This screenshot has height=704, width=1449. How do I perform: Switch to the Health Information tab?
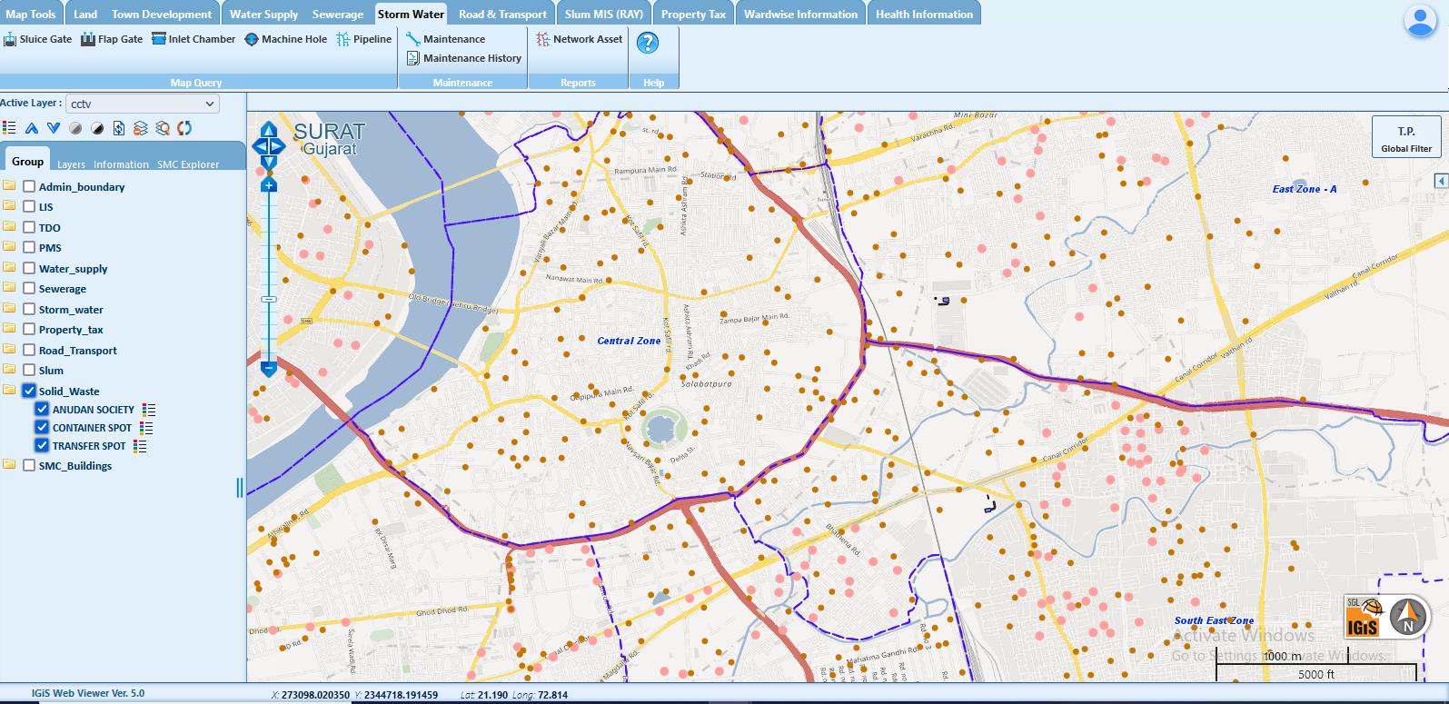pos(924,14)
